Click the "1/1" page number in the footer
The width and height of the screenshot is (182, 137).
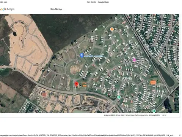[180, 135]
